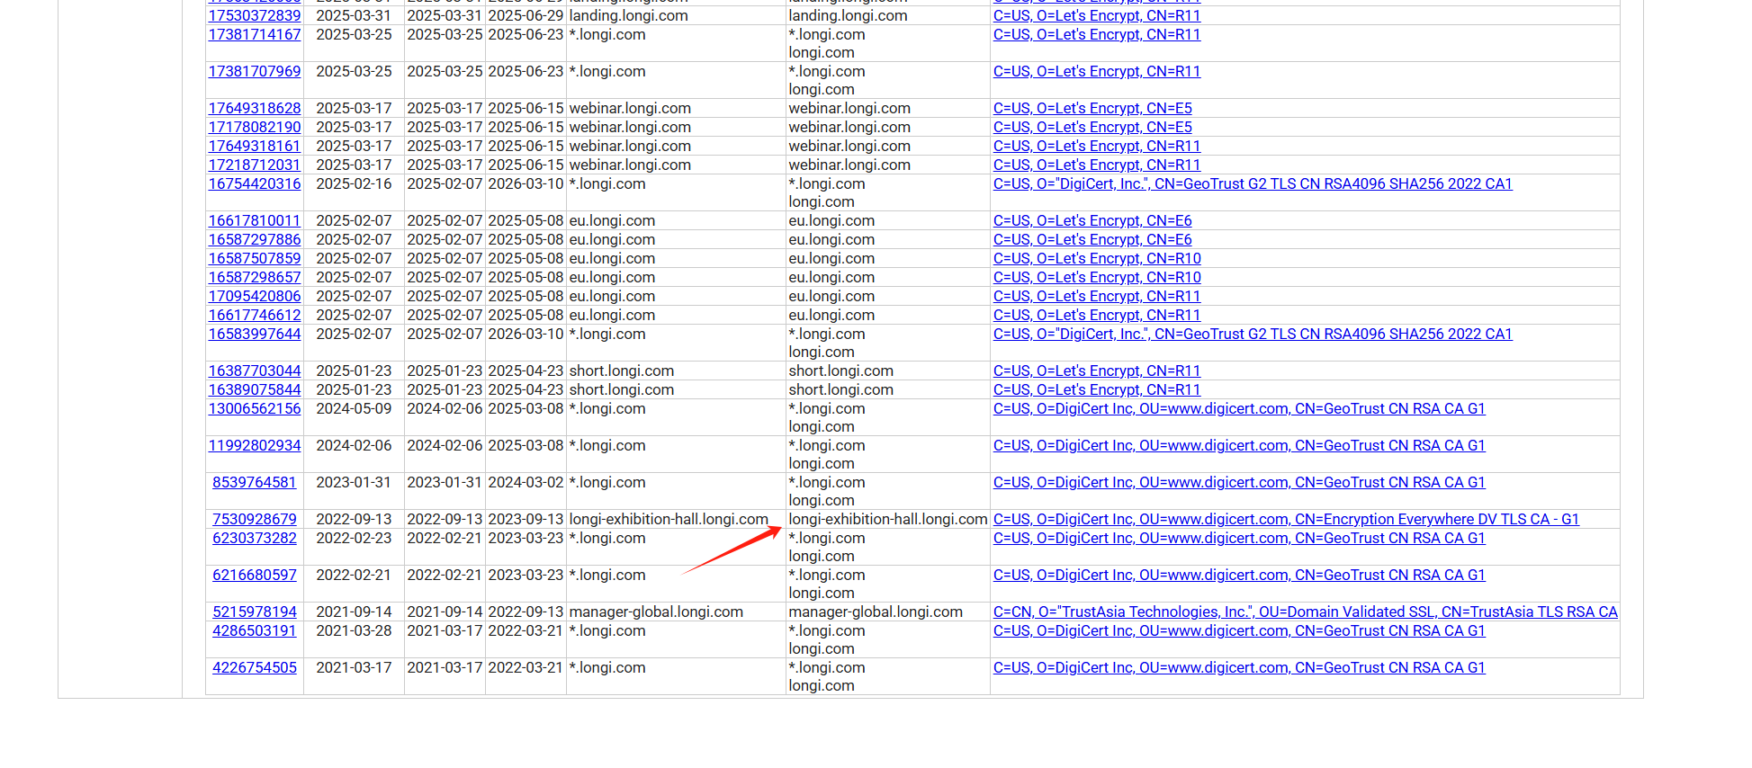Open Let's Encrypt E5 issuer in row 17178082190
This screenshot has height=768, width=1752.
tap(1092, 127)
